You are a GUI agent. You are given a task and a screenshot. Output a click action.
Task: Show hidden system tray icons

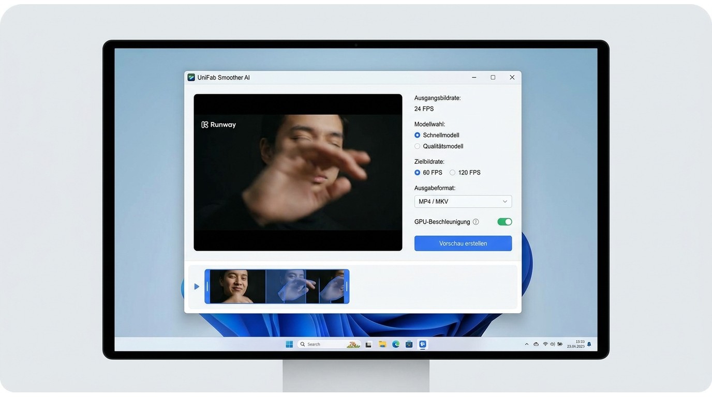click(x=527, y=344)
